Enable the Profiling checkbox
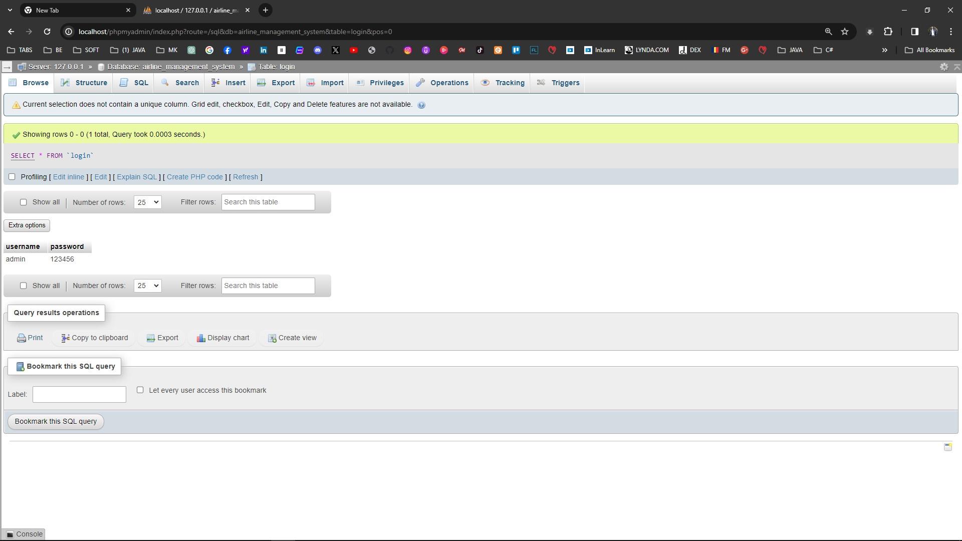The height and width of the screenshot is (541, 962). (x=12, y=176)
